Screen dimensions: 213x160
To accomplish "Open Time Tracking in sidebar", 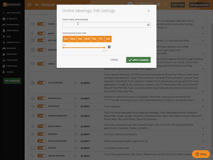I will (13, 13).
